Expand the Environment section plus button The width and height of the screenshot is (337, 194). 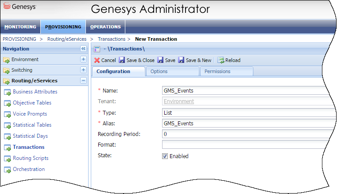click(83, 59)
